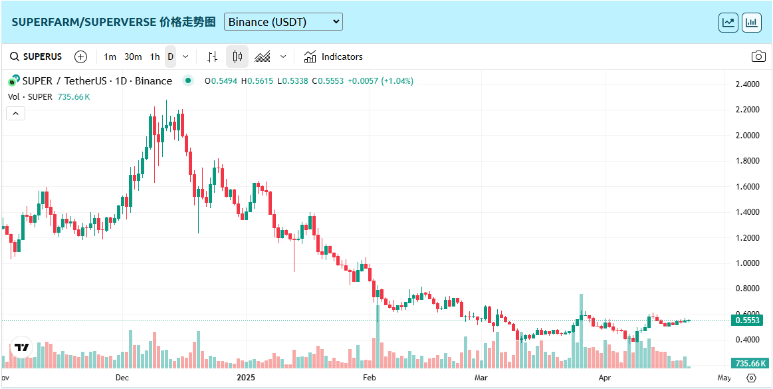Image resolution: width=773 pixels, height=389 pixels.
Task: Collapse the indicator legend with chevron
Action: coord(16,113)
